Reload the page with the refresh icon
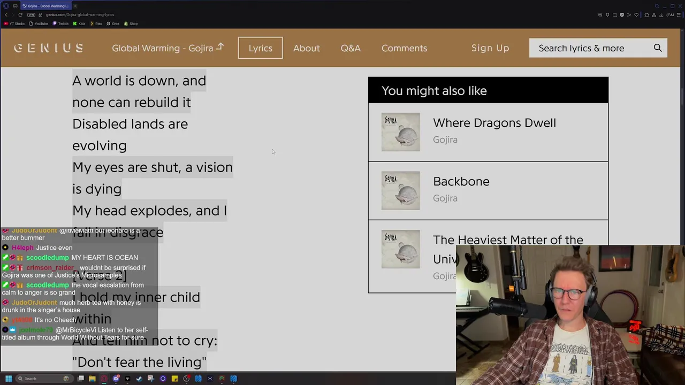The image size is (685, 385). [x=20, y=15]
